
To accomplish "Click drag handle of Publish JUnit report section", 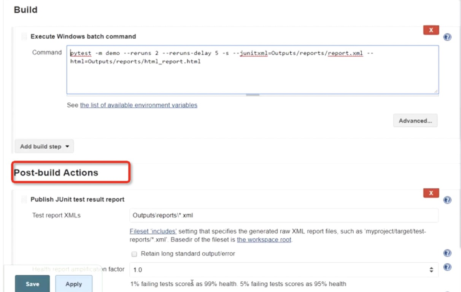I will (x=24, y=199).
